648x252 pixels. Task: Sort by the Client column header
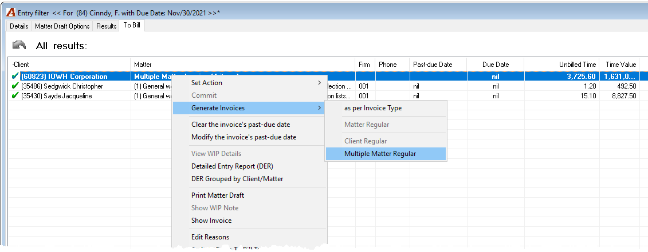(x=69, y=65)
